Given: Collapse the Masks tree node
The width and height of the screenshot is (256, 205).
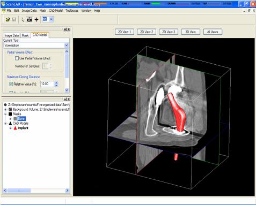Looking at the screenshot, I should pos(5,114).
